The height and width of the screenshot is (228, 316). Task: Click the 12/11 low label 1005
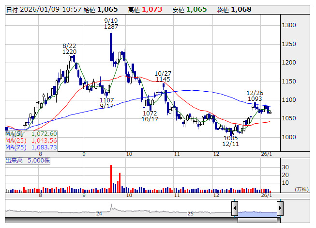tap(230, 138)
